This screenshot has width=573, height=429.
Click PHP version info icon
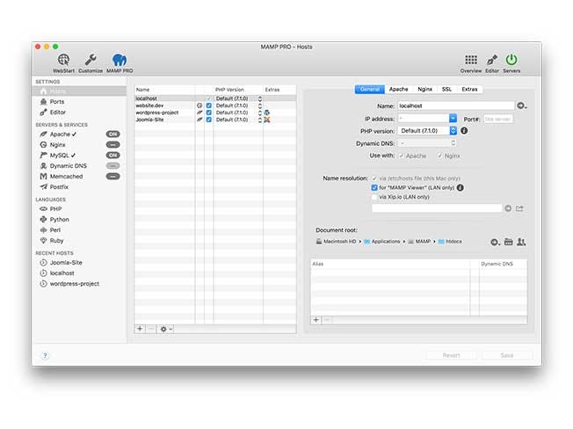[x=464, y=130]
